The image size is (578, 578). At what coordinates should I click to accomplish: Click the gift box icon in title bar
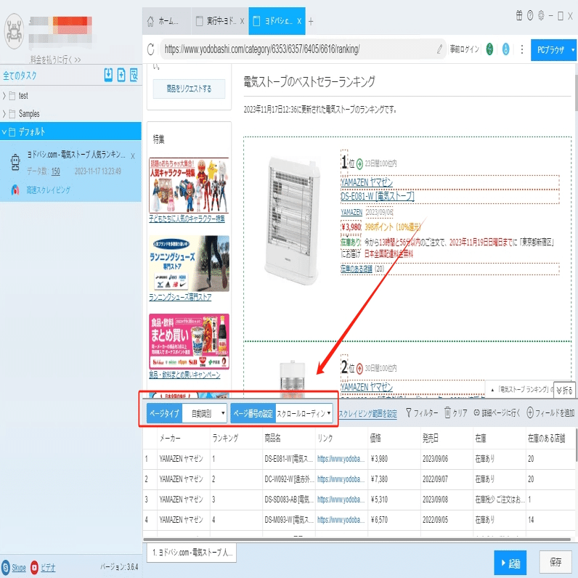click(x=519, y=15)
